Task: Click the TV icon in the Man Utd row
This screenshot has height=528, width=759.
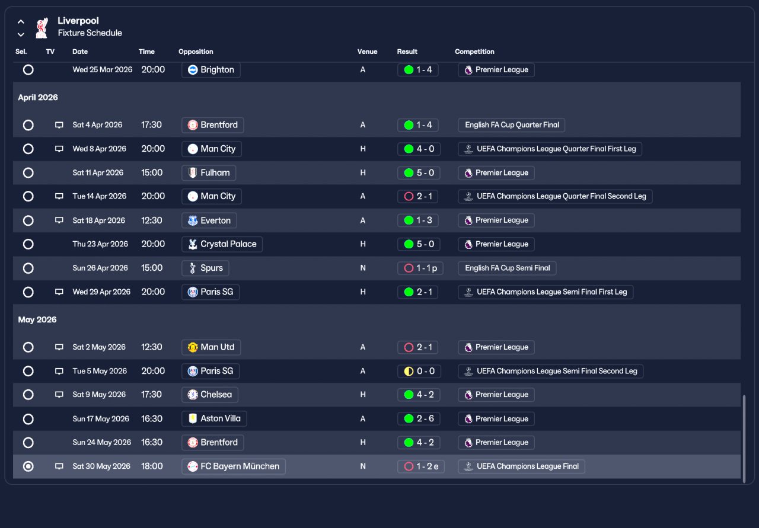Action: click(59, 347)
